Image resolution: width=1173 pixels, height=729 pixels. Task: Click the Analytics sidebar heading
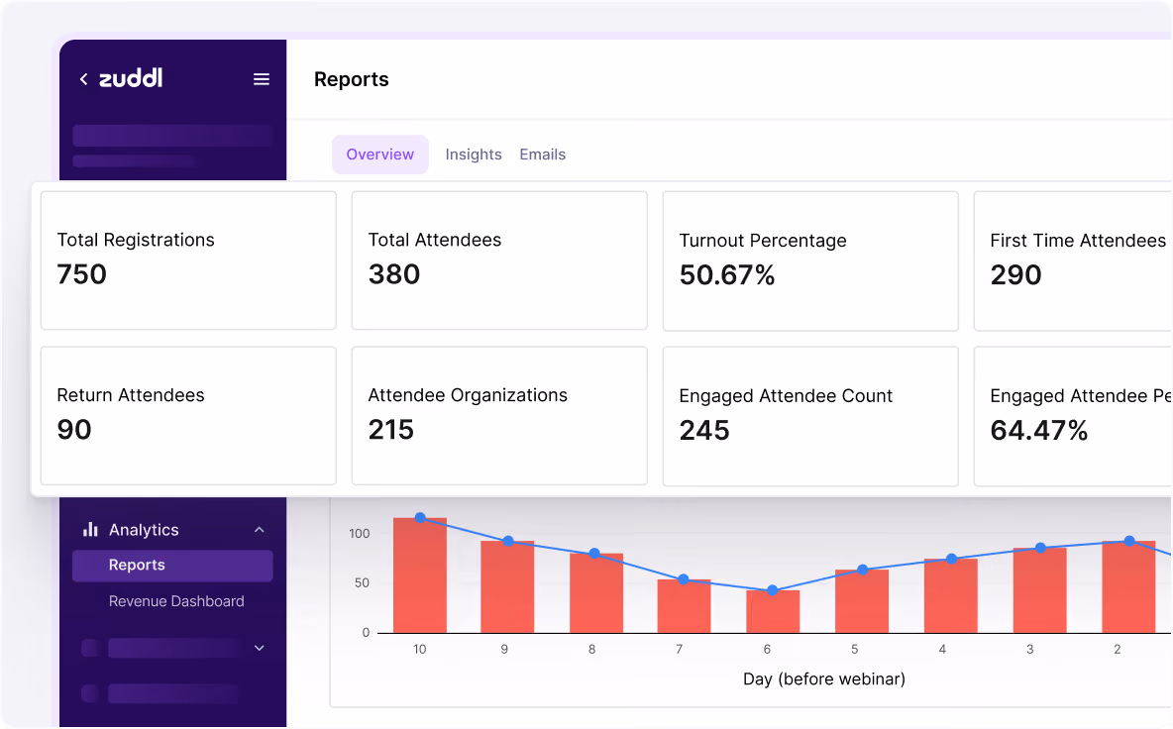[x=144, y=529]
